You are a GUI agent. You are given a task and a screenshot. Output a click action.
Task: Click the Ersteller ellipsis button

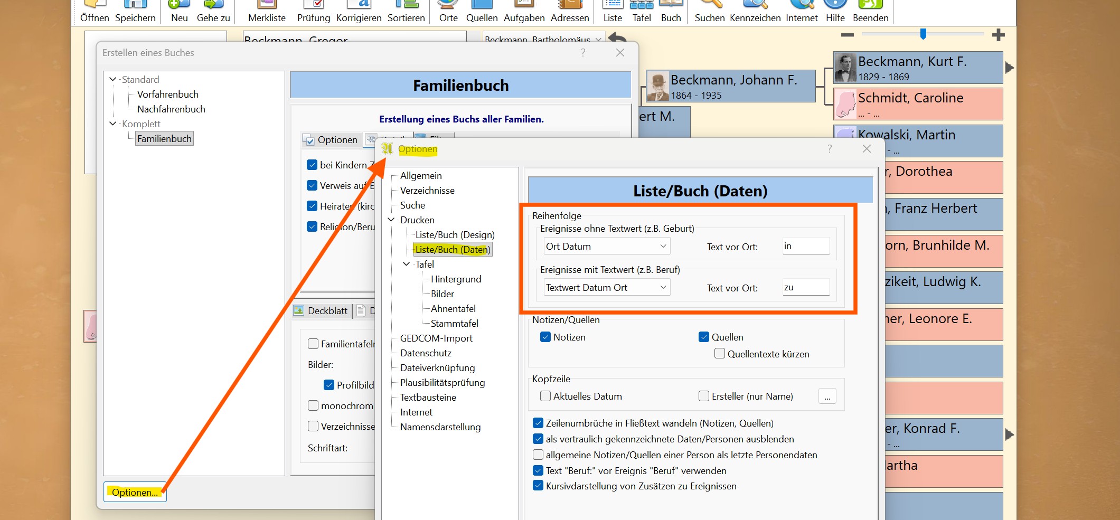[827, 396]
